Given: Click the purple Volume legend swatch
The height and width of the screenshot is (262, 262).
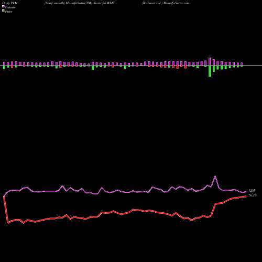Looking at the screenshot, I should pyautogui.click(x=3, y=6).
